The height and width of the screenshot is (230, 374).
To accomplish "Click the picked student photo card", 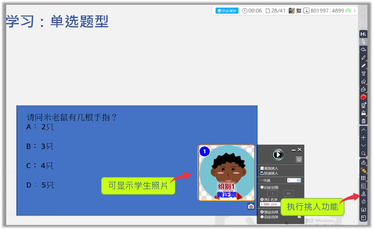I will pyautogui.click(x=226, y=173).
